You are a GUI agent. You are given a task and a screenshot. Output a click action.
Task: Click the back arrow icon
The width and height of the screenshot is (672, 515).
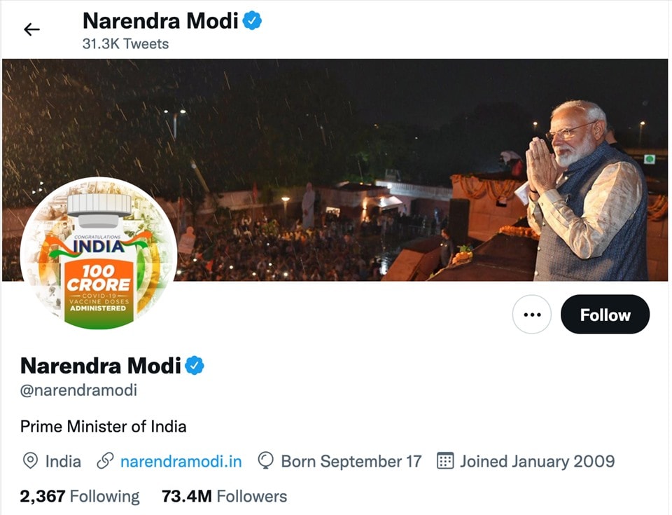pyautogui.click(x=31, y=29)
